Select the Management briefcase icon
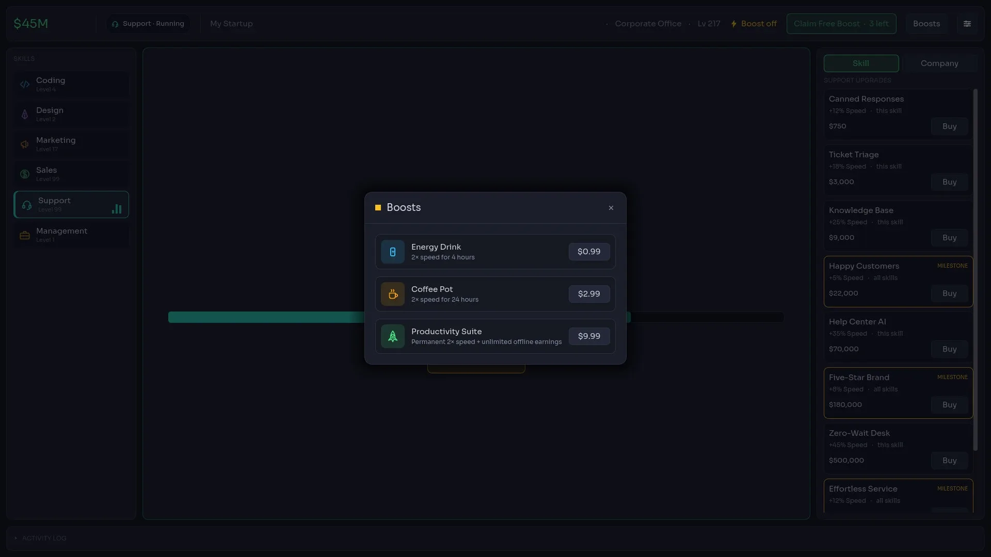 pos(25,235)
